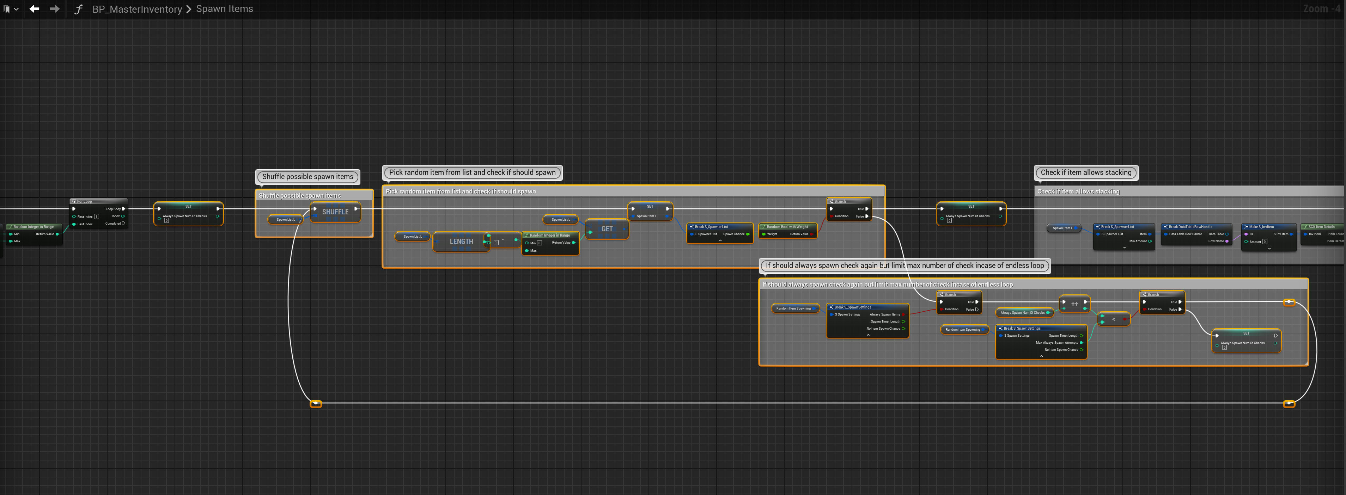Image resolution: width=1346 pixels, height=495 pixels.
Task: Select the less-than (<) comparison node
Action: click(1113, 319)
